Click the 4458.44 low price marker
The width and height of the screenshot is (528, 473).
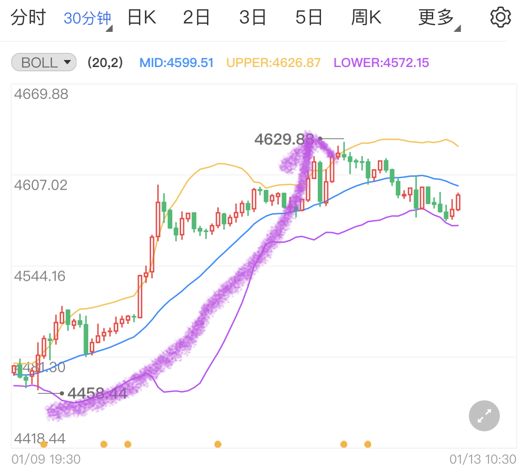[97, 393]
